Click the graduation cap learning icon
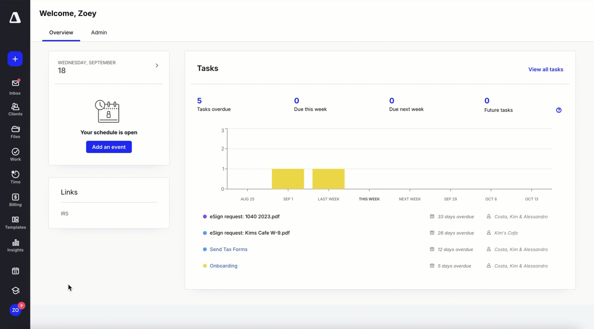594x329 pixels. click(x=15, y=291)
